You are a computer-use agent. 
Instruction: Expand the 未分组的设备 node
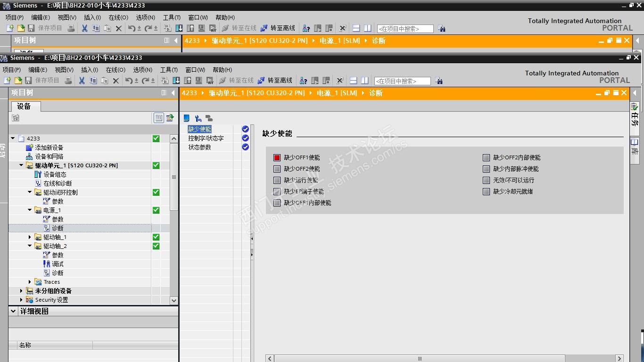click(x=21, y=291)
